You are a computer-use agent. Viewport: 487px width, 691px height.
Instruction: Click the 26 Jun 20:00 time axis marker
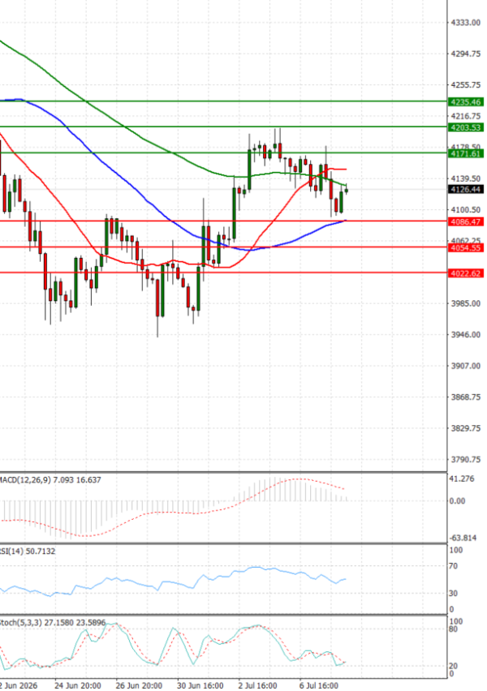tap(139, 685)
